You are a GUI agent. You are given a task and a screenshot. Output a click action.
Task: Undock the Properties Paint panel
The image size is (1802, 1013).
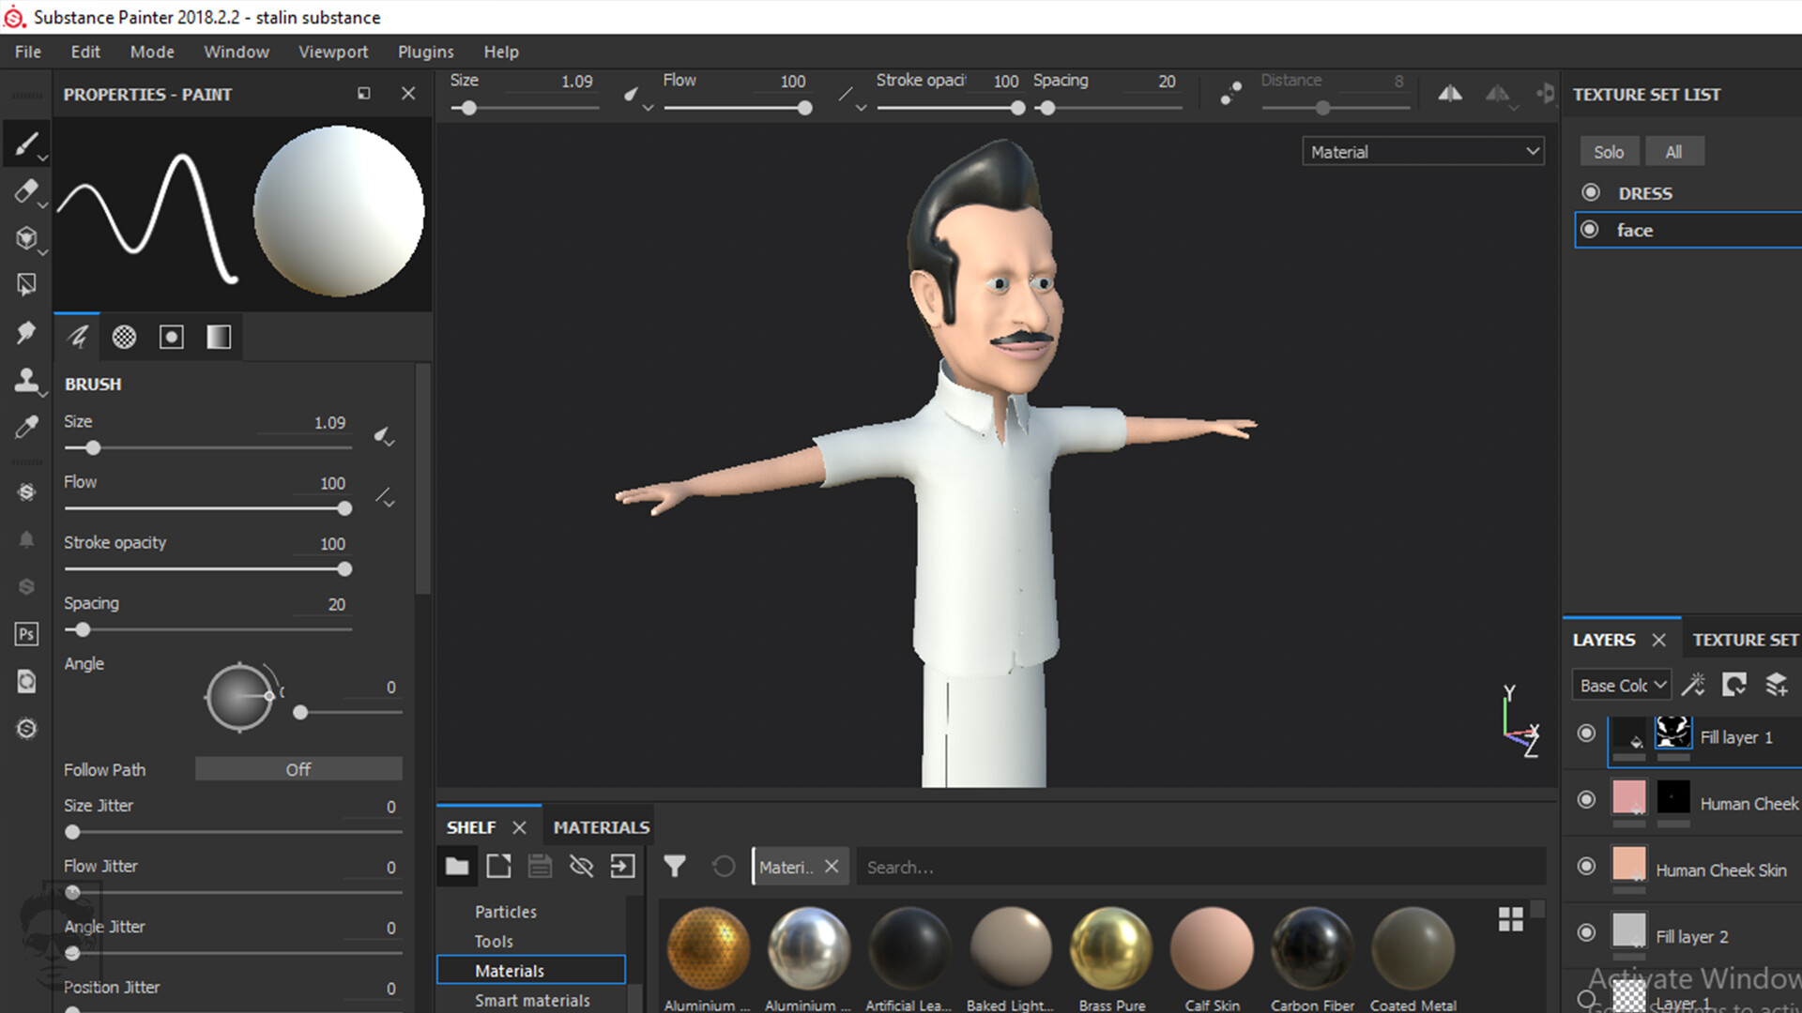(x=364, y=94)
